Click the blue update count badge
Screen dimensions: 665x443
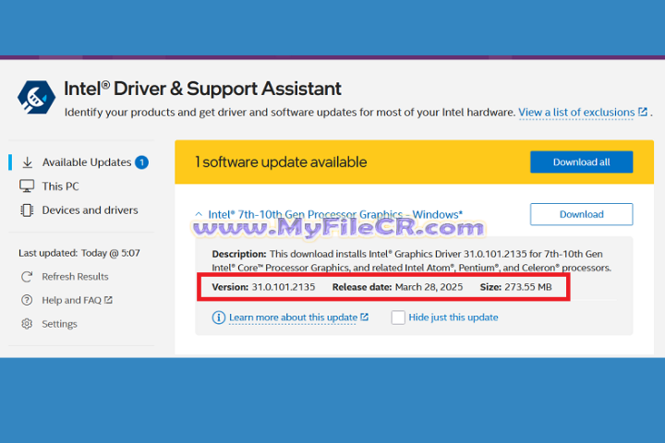141,162
